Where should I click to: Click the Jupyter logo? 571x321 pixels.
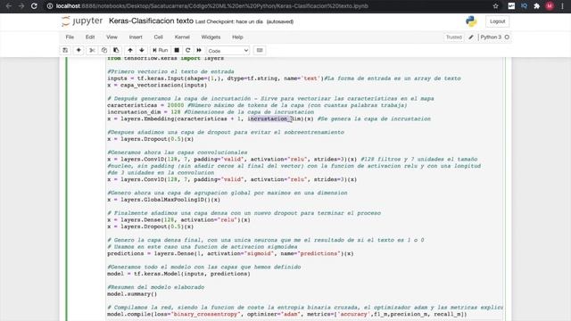coord(82,21)
